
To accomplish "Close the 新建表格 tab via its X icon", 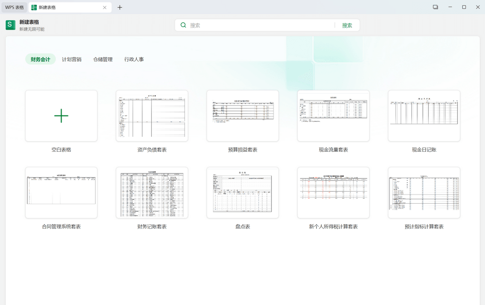I will 105,7.
